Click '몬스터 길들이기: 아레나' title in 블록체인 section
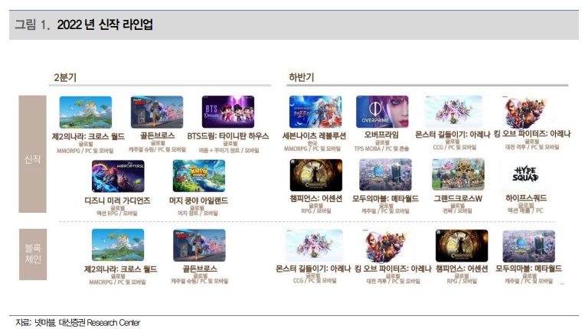 tap(313, 269)
